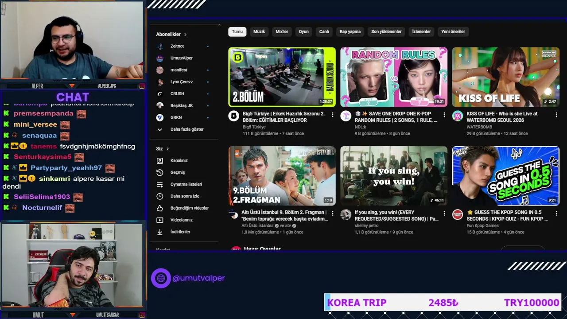Click globe icon beside @umutvalper
The height and width of the screenshot is (319, 567).
pyautogui.click(x=161, y=278)
